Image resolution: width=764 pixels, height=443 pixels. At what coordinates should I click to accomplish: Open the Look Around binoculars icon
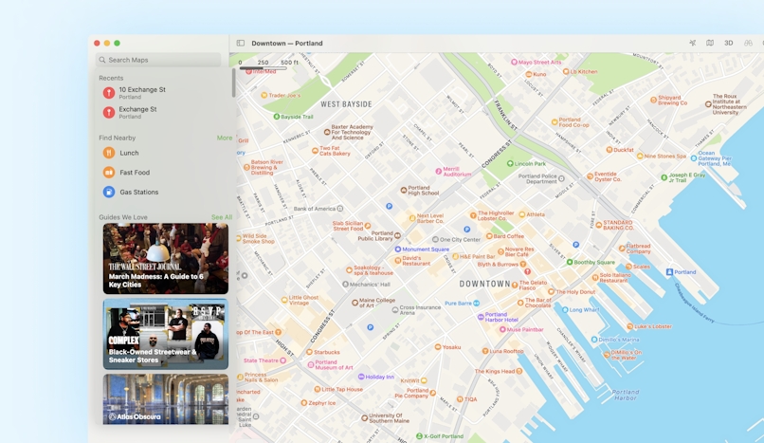748,43
